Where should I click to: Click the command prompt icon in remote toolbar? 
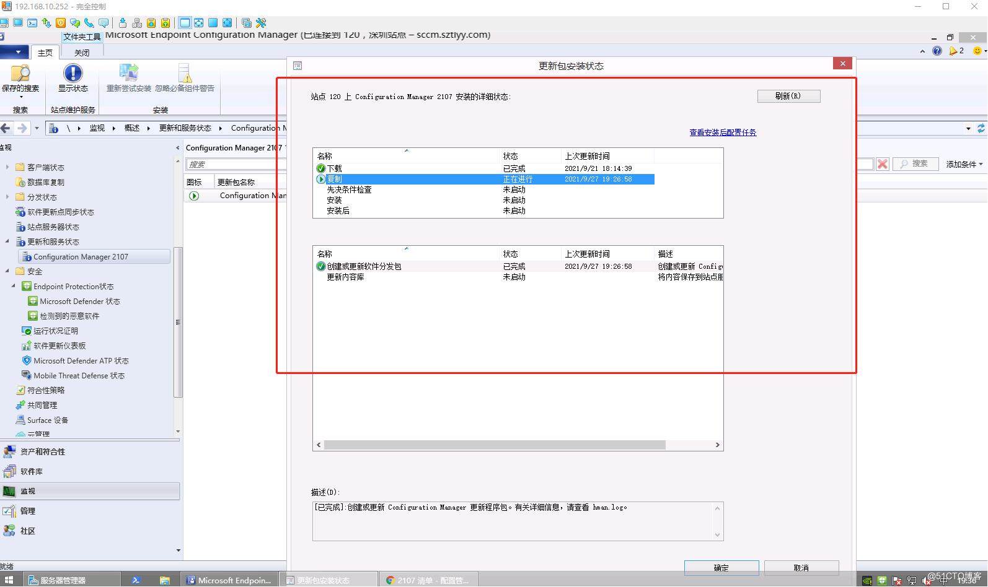(32, 23)
